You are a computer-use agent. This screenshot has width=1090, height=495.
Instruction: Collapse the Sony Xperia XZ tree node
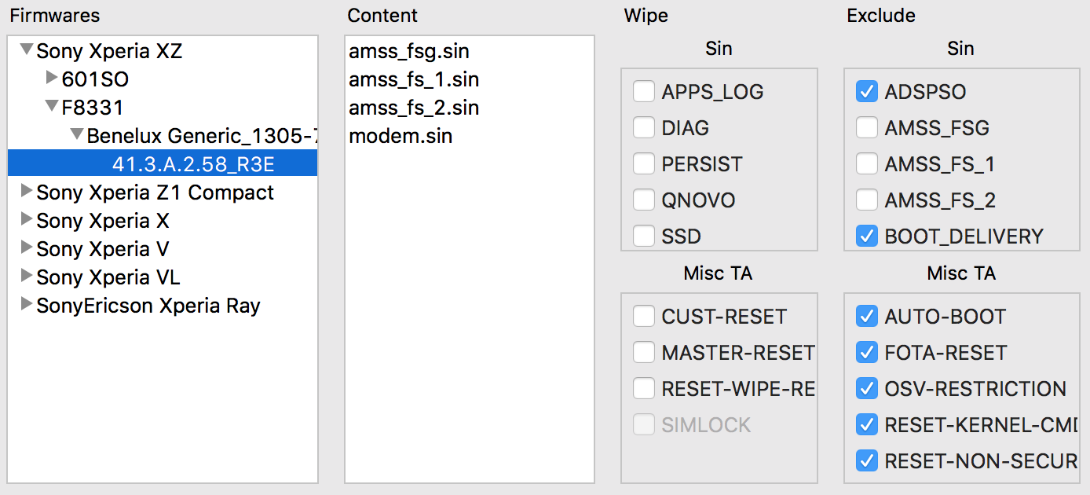point(27,50)
